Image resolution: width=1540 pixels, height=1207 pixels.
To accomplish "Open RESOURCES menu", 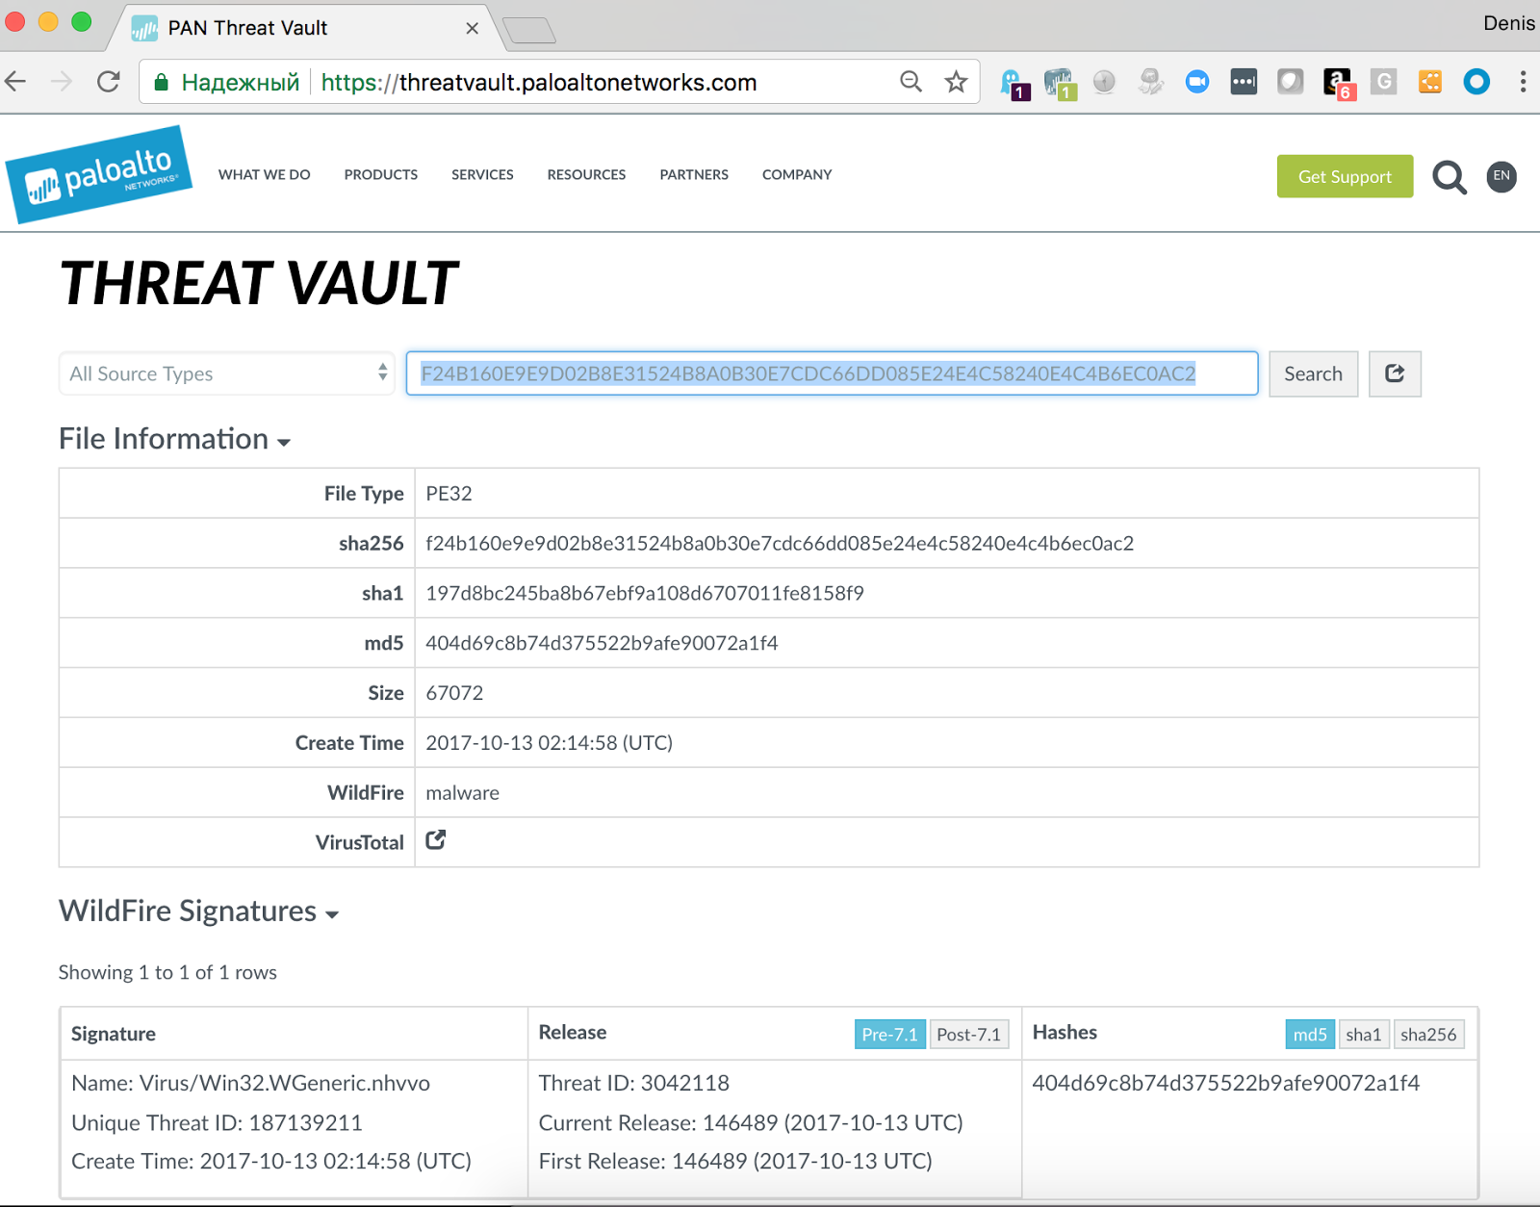I will tap(586, 175).
